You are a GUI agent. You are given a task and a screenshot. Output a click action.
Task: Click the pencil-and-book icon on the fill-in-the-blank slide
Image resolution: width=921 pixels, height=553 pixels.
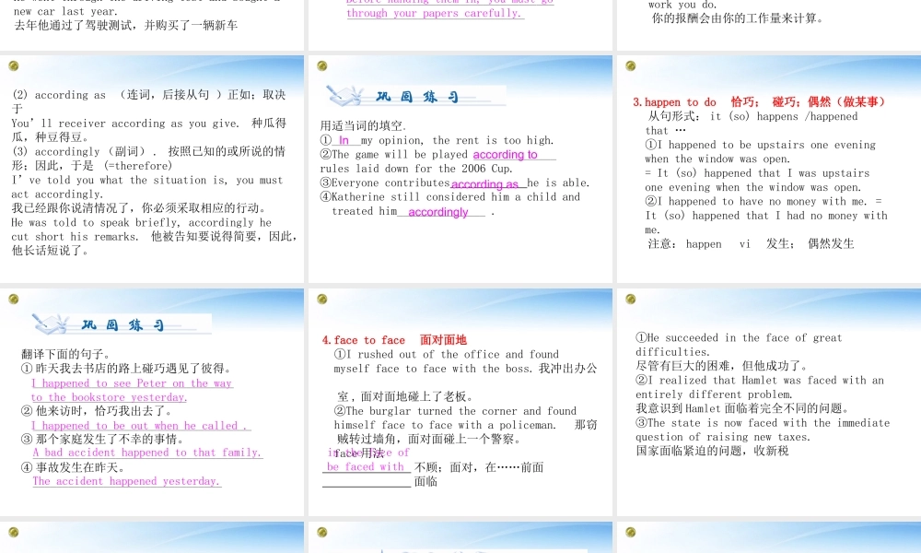(x=344, y=95)
